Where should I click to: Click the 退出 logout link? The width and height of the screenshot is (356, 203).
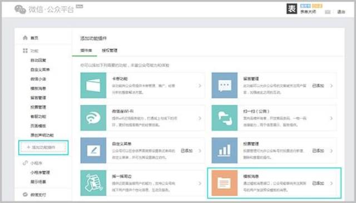pos(341,12)
